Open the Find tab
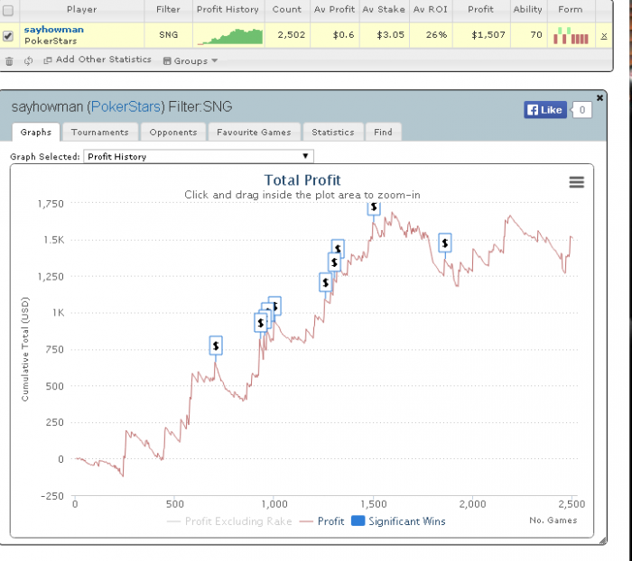Viewport: 632px width, 561px height. (x=383, y=132)
